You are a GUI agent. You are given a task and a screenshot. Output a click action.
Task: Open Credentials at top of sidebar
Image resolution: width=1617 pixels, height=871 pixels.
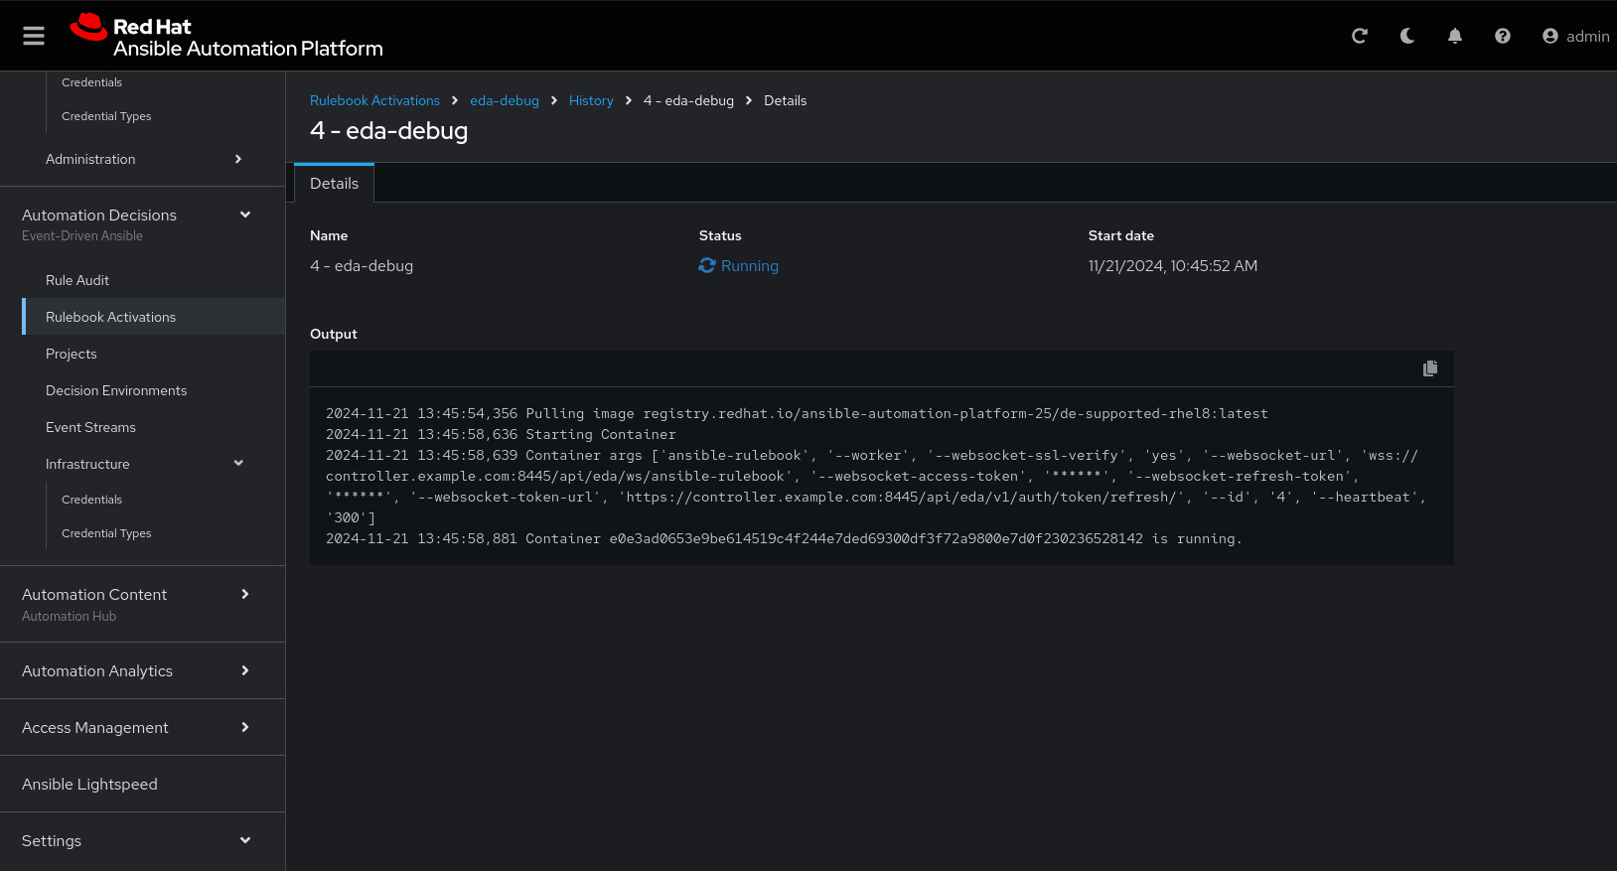pos(91,82)
